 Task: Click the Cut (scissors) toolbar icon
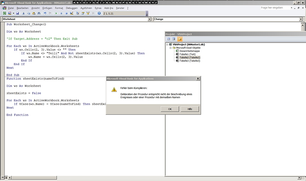point(24,13)
